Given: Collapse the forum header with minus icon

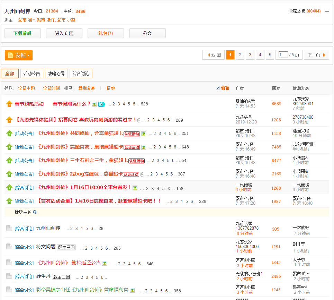Looking at the screenshot, I should pyautogui.click(x=327, y=11).
